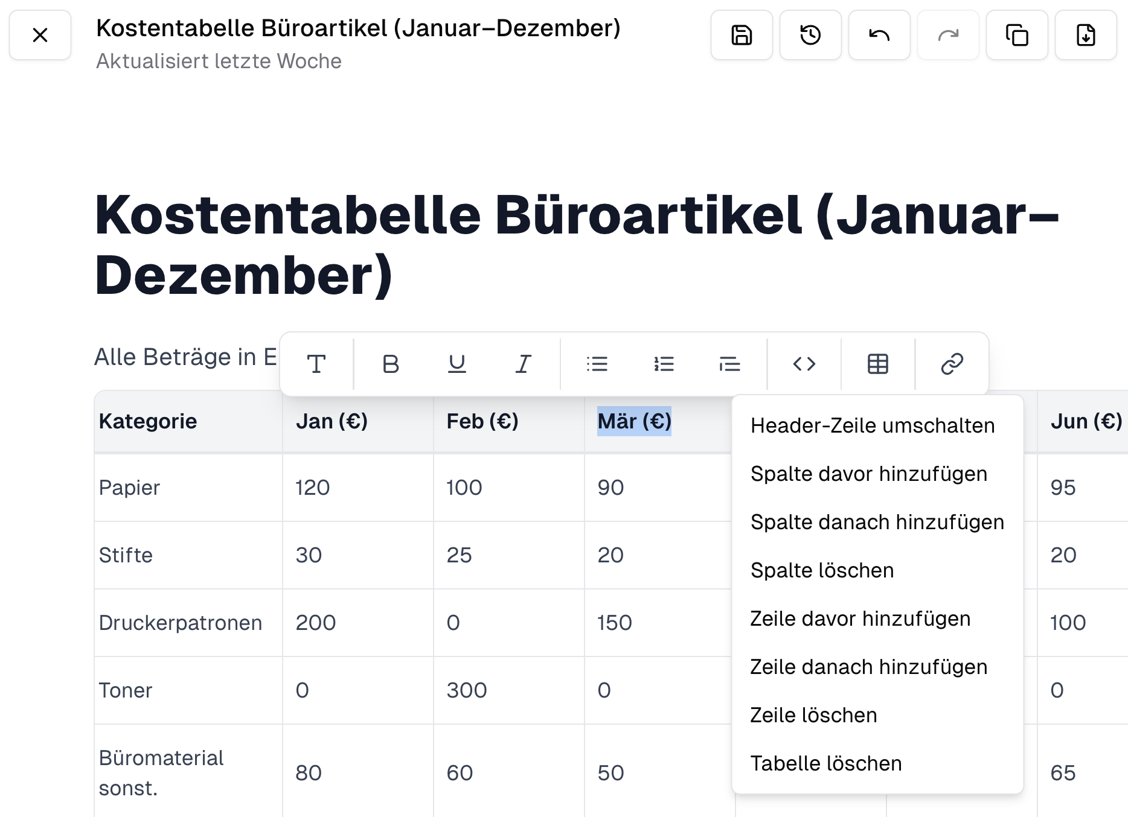Image resolution: width=1128 pixels, height=817 pixels.
Task: Export the document with the download icon
Action: [x=1085, y=35]
